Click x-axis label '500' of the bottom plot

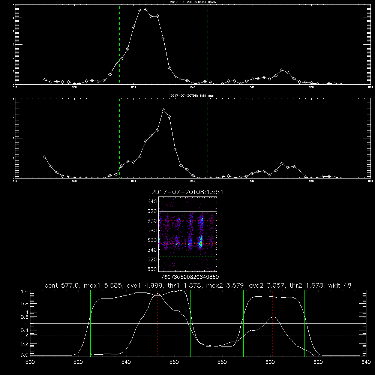30,362
